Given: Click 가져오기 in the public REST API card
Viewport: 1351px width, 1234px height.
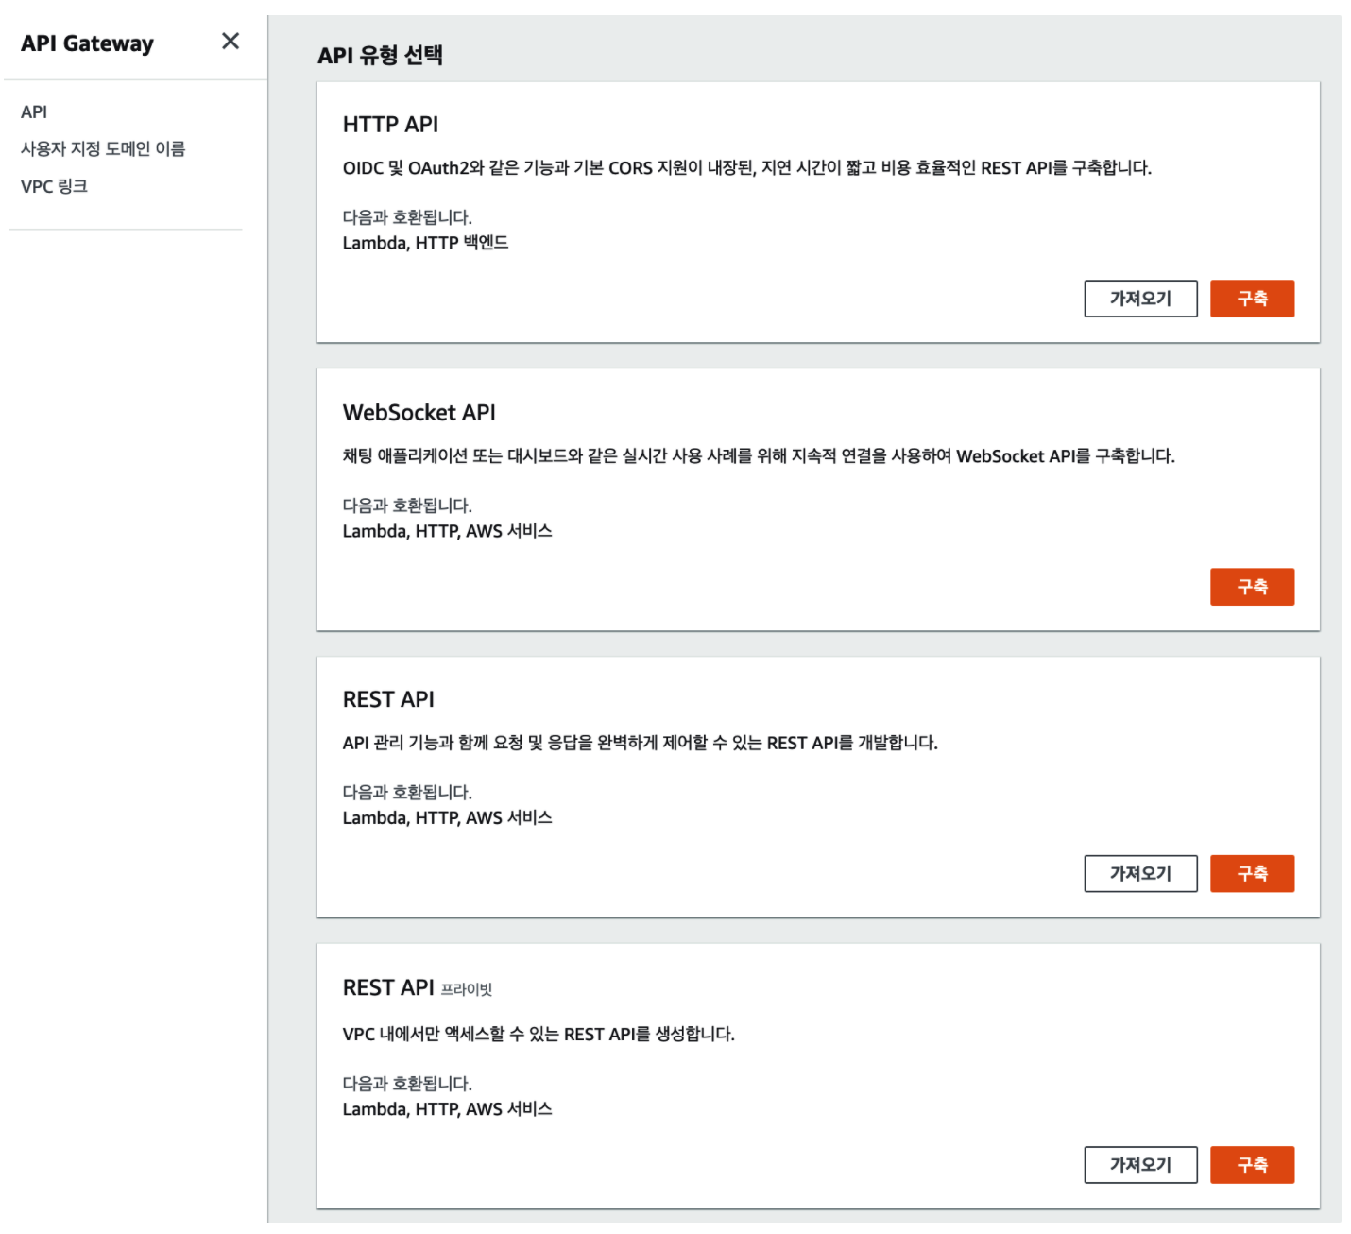Looking at the screenshot, I should [x=1140, y=874].
